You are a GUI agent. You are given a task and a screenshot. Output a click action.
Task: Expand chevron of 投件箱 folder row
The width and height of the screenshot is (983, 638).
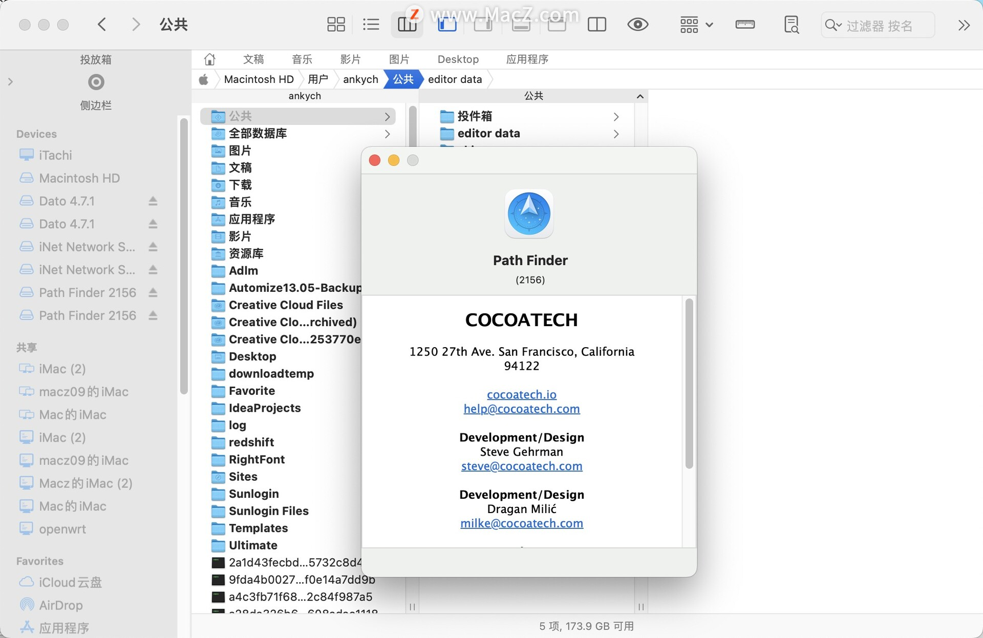click(616, 117)
